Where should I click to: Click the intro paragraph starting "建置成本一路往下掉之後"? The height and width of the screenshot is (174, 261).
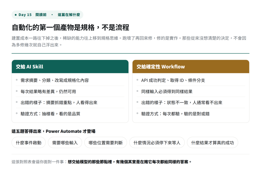pos(129,41)
